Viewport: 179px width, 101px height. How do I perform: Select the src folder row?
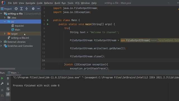(20, 22)
